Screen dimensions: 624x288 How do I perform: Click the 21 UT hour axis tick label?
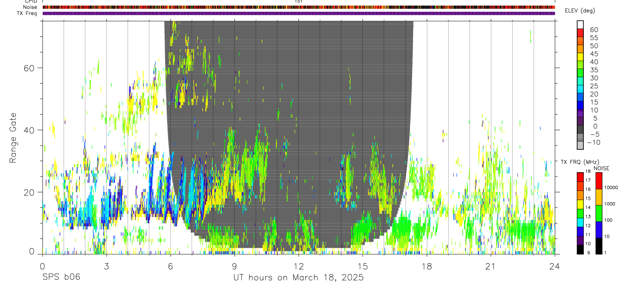click(491, 266)
